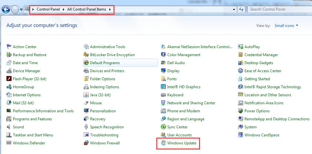Image resolution: width=312 pixels, height=154 pixels.
Task: Open the Notification Area Icons link
Action: point(264,103)
